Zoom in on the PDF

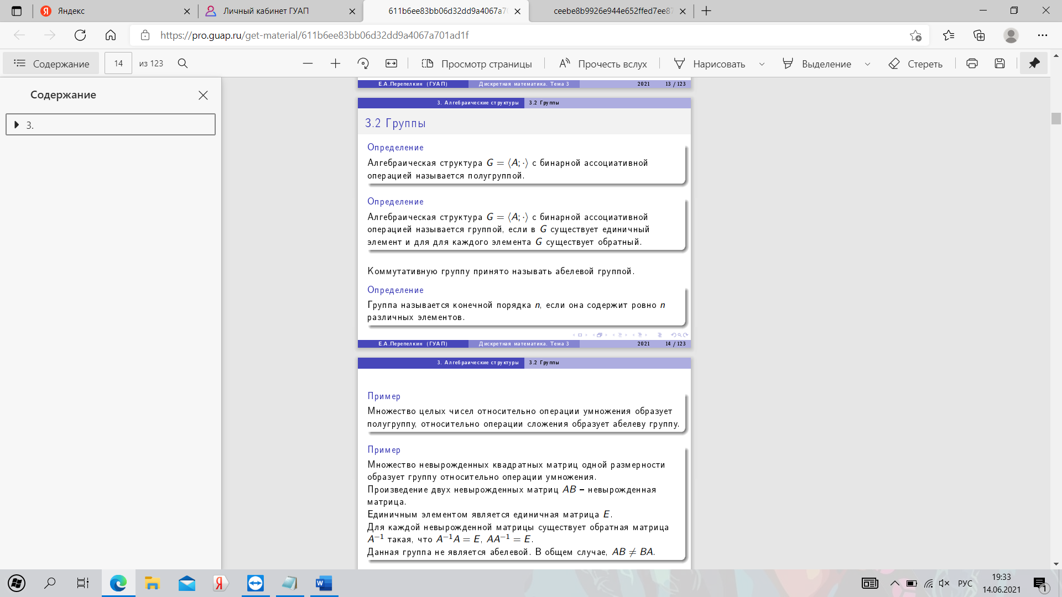tap(335, 64)
